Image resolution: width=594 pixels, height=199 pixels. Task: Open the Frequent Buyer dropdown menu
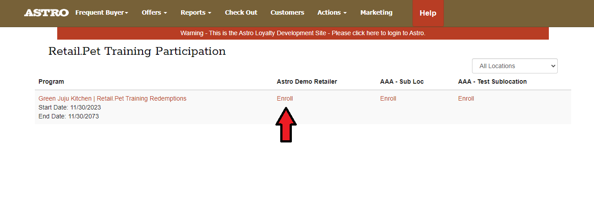tap(101, 13)
